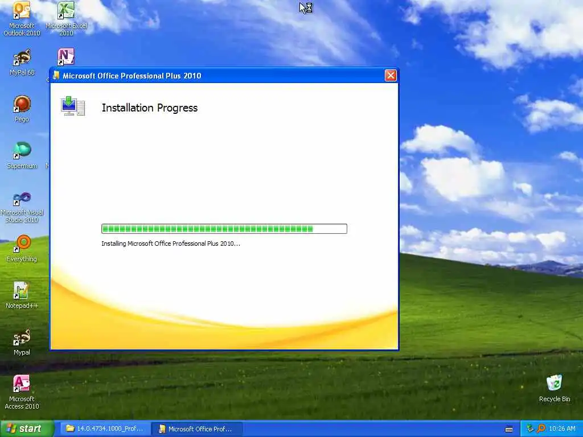Click the green tray network icon
This screenshot has height=437, width=583.
[530, 428]
